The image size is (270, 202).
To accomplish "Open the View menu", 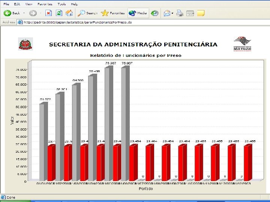I will (x=29, y=4).
